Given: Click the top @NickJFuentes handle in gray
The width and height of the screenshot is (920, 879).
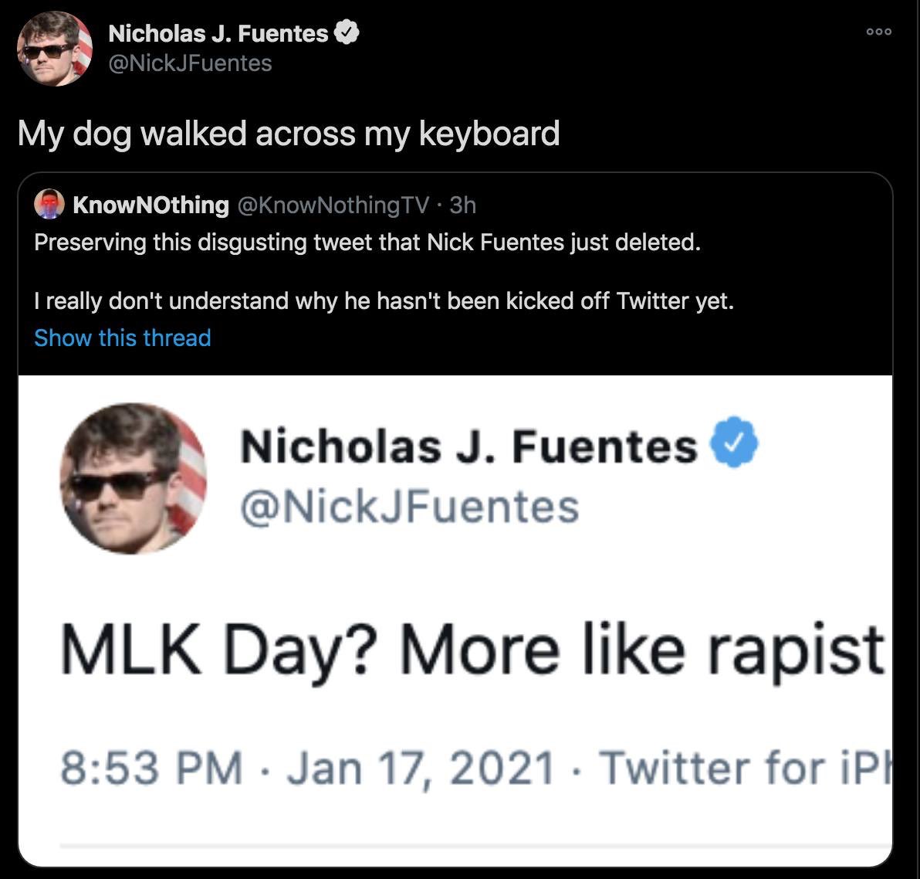Looking at the screenshot, I should pos(190,63).
